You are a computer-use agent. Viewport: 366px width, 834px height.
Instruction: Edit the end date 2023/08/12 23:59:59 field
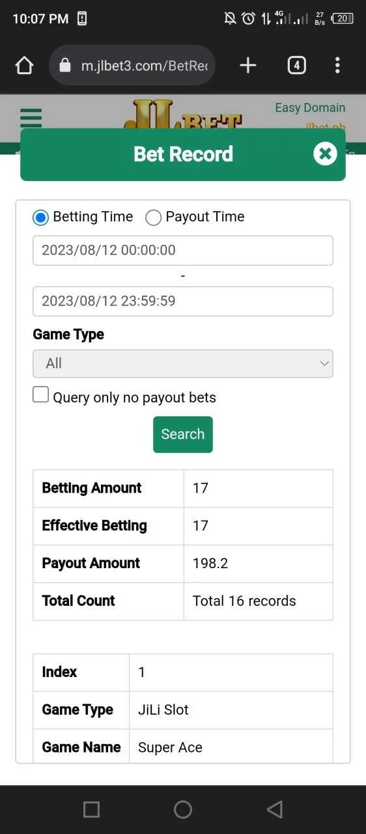(183, 301)
